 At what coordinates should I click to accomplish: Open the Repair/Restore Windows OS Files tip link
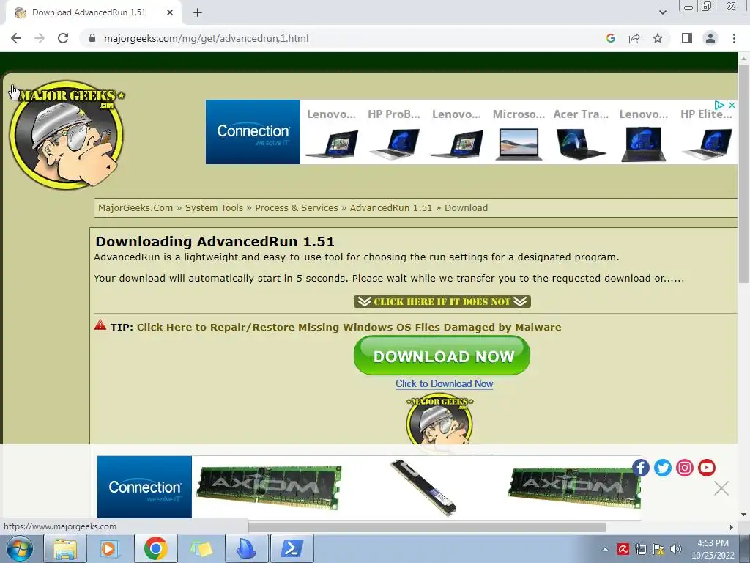(x=349, y=328)
